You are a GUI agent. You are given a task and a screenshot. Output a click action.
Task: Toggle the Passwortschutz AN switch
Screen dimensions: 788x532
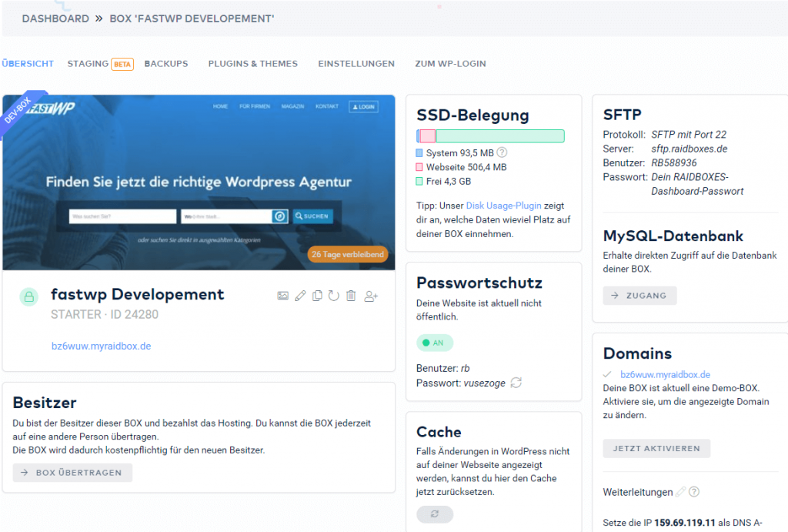click(x=434, y=342)
